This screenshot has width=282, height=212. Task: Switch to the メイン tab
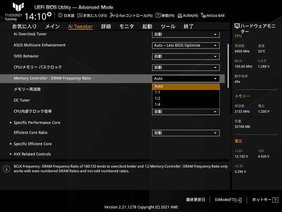pos(53,26)
